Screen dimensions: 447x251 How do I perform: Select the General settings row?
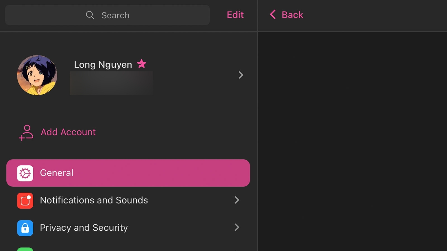point(128,173)
